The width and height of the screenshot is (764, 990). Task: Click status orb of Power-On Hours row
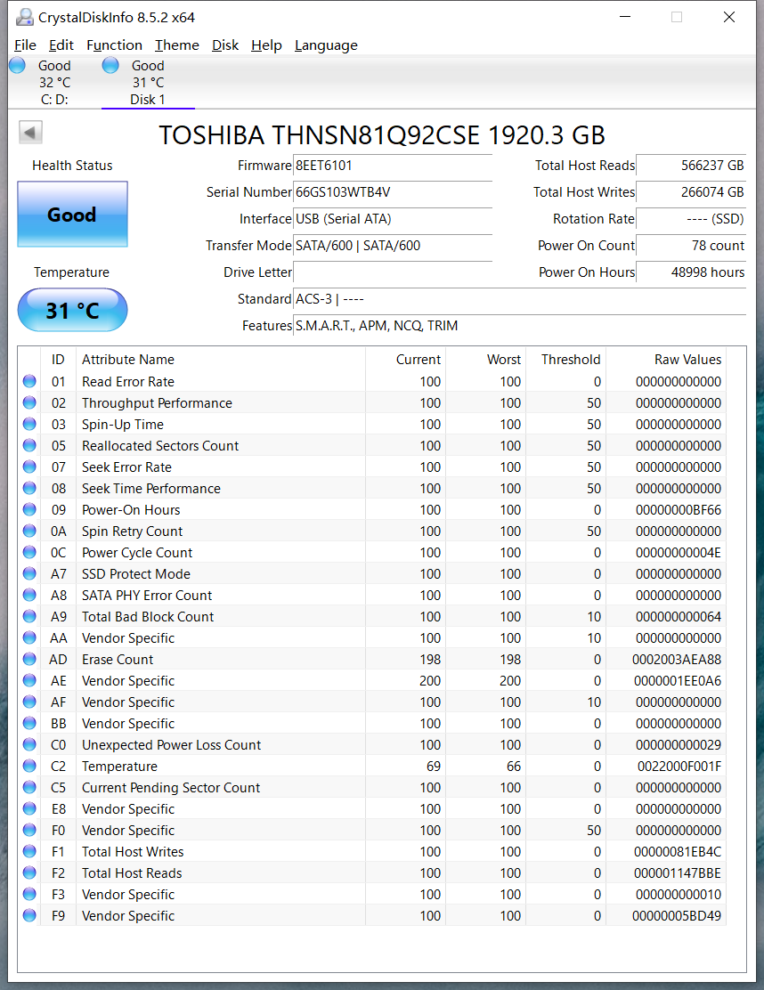click(x=29, y=509)
